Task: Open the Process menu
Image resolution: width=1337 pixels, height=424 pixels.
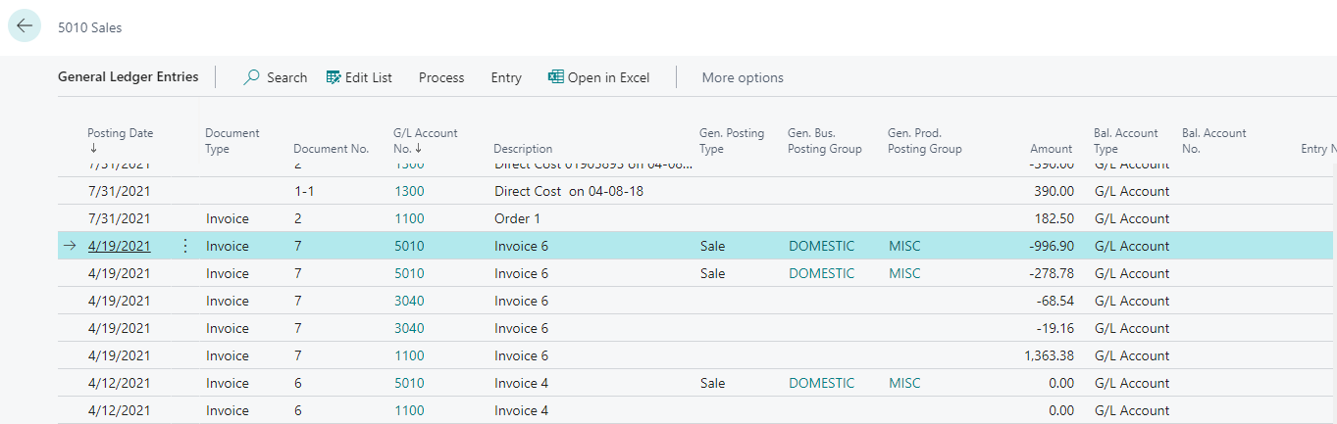Action: [x=441, y=77]
